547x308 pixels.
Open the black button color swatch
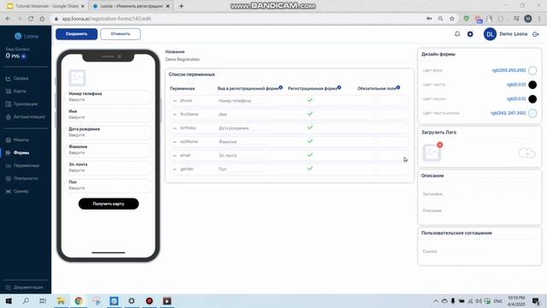point(532,99)
